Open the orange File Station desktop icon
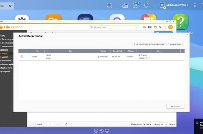203x134 pixels. tap(54, 17)
